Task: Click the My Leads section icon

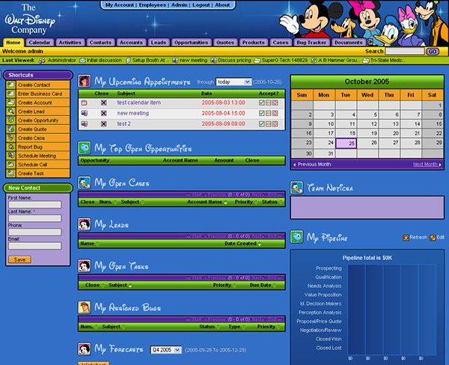Action: click(x=85, y=224)
